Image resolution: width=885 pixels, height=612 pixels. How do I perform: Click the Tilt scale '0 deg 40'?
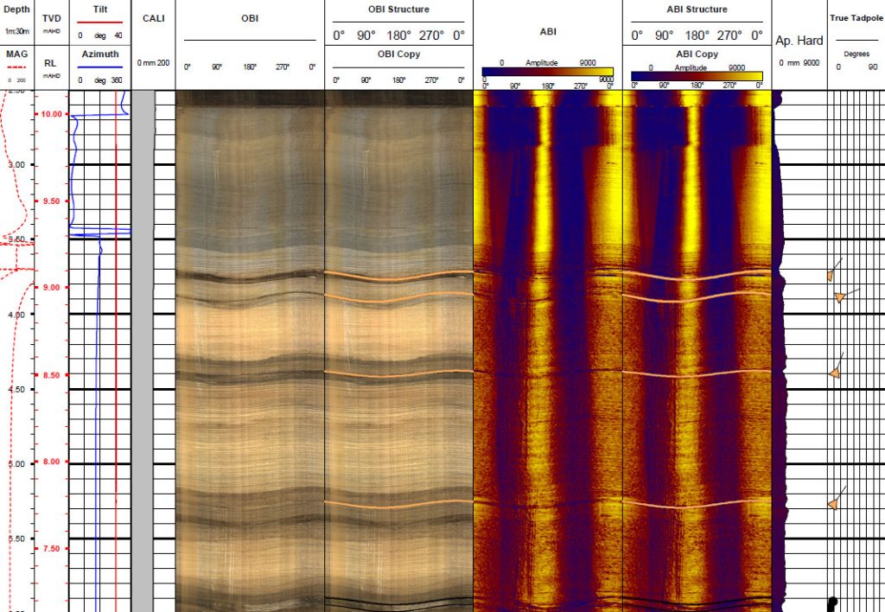tap(100, 35)
